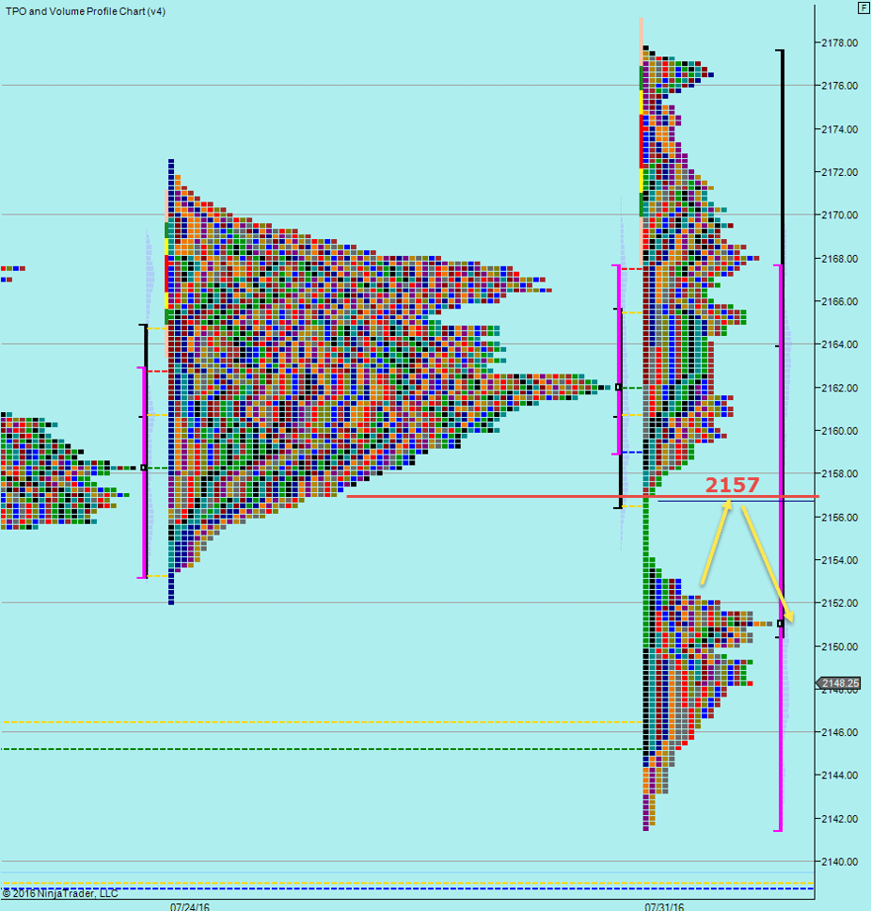Click the F button in top-right corner
This screenshot has height=911, width=871.
click(x=863, y=8)
